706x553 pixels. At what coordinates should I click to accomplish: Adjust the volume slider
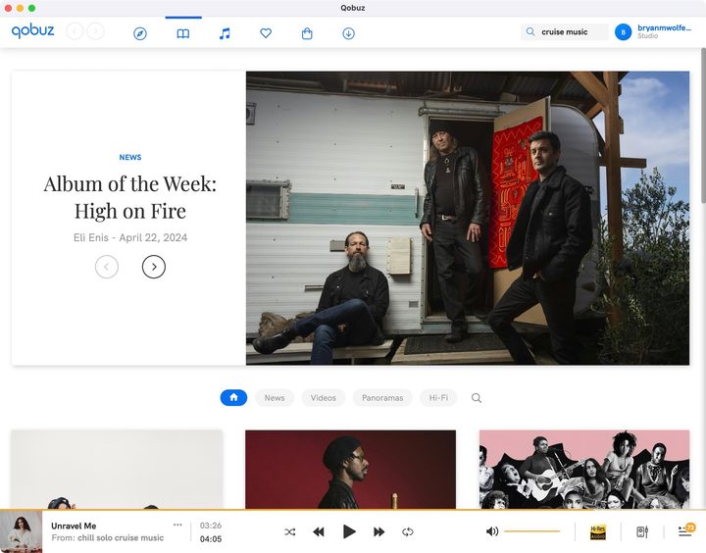click(x=531, y=531)
